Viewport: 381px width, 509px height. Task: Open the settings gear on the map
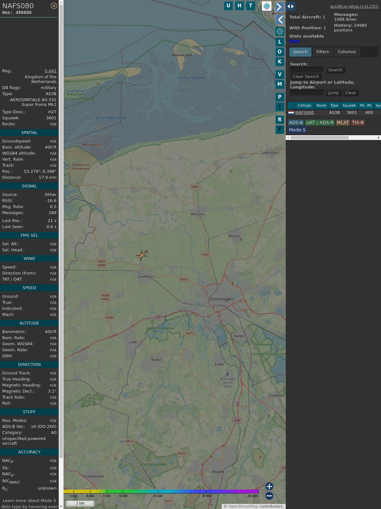click(280, 31)
